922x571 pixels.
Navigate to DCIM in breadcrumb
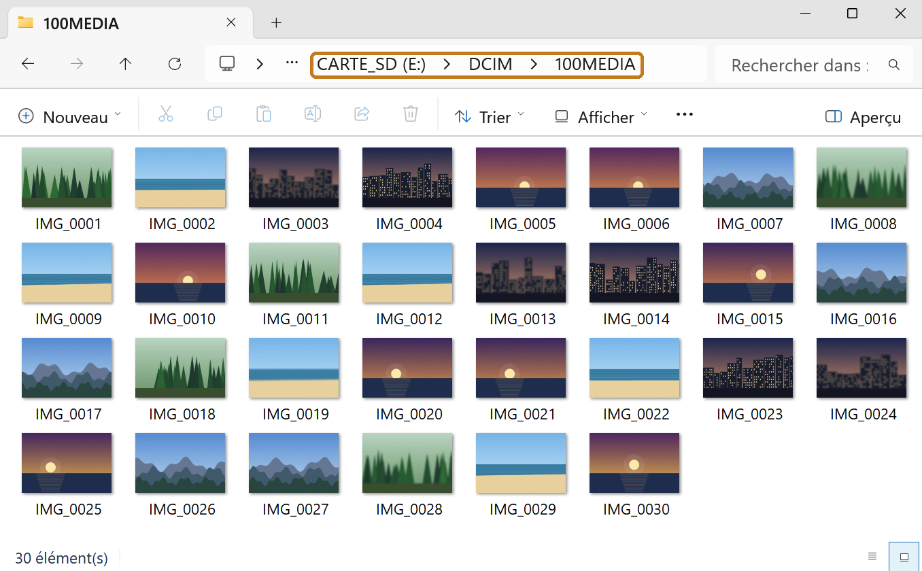[x=490, y=65]
